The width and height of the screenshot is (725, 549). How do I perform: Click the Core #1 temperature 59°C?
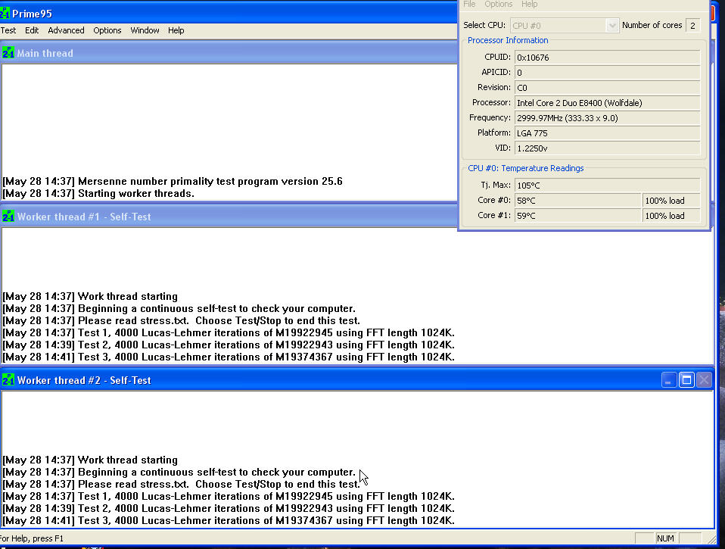[x=578, y=216]
